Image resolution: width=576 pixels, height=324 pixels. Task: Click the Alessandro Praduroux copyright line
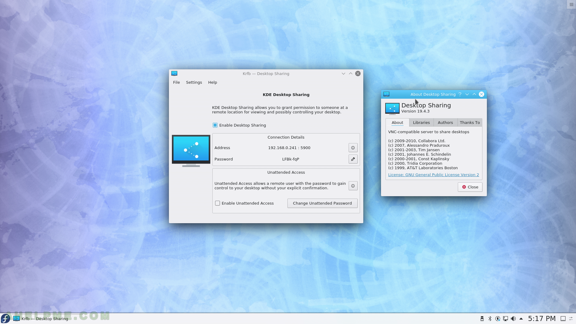419,145
